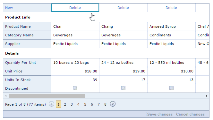
Task: Click the New link in header
Action: [x=9, y=8]
